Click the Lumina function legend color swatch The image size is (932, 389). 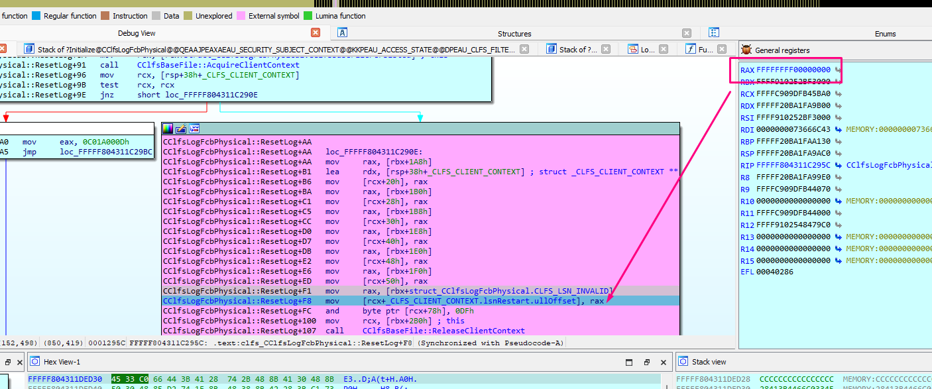coord(308,16)
